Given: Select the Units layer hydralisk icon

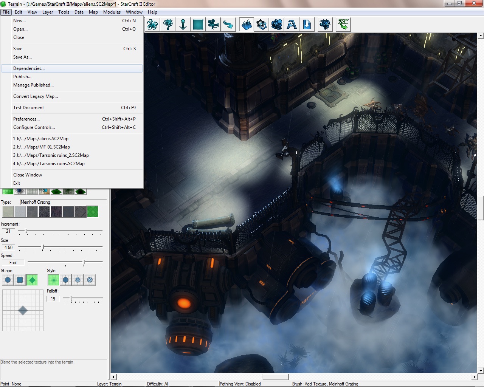Looking at the screenshot, I should tap(152, 25).
